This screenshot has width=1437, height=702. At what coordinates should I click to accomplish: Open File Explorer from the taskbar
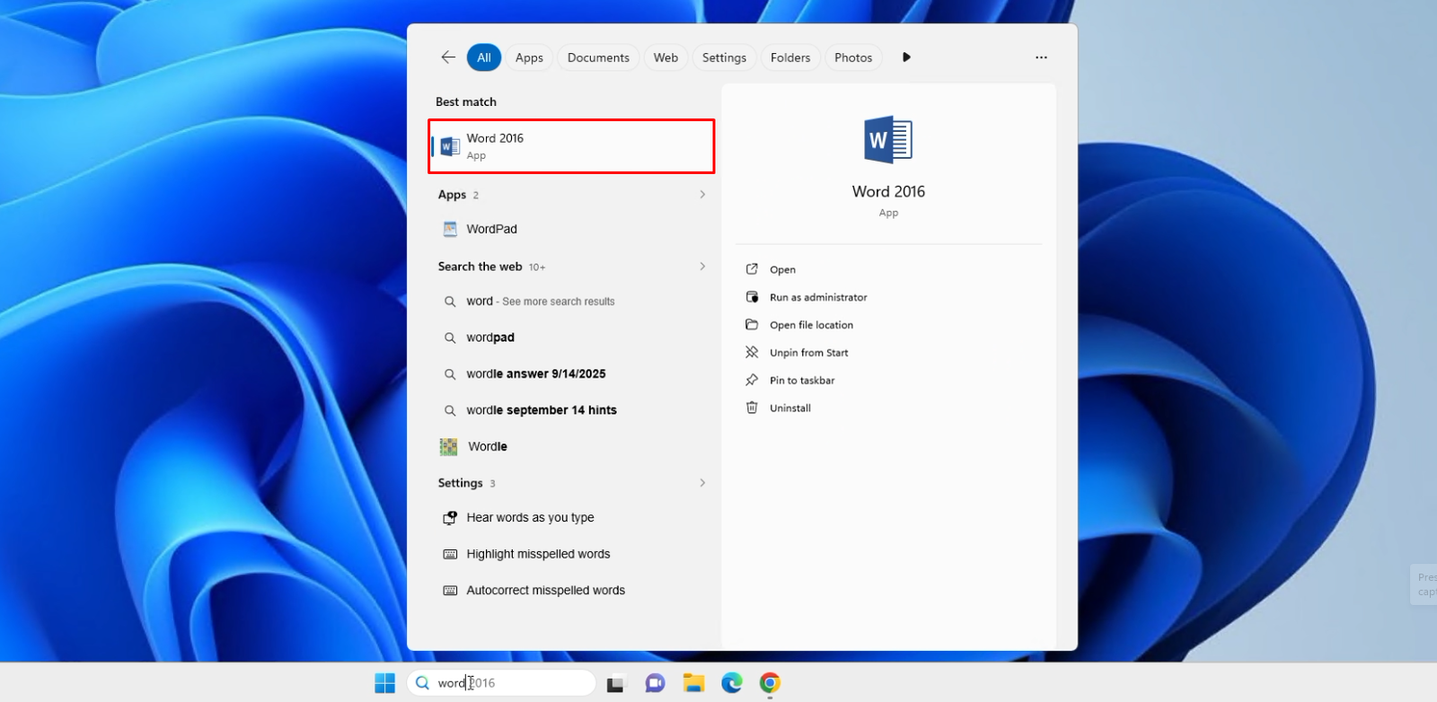pos(693,683)
